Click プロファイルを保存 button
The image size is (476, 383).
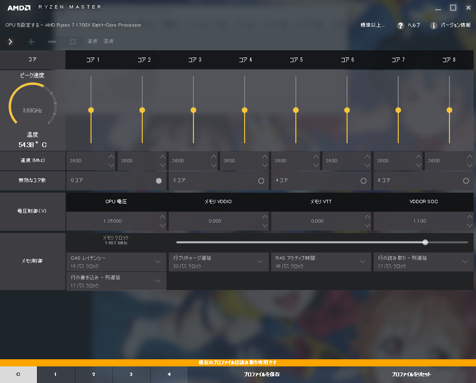click(x=262, y=374)
